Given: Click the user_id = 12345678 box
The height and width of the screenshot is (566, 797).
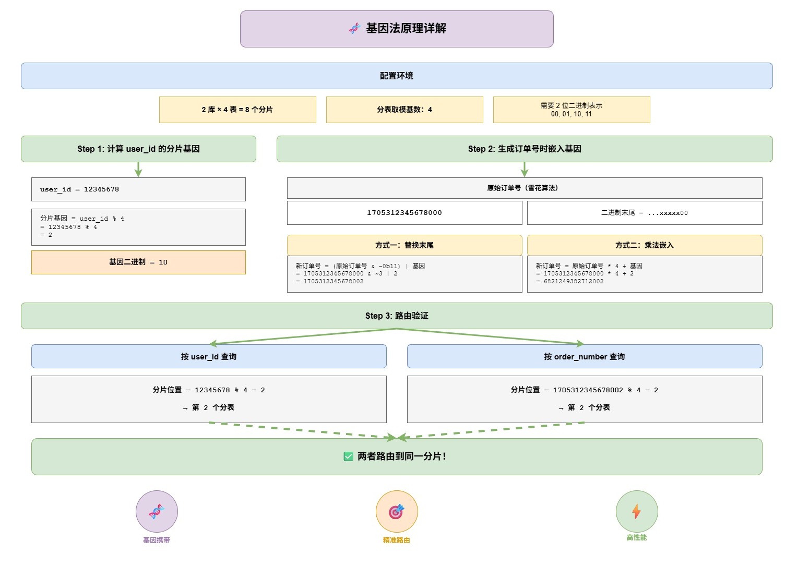Looking at the screenshot, I should click(x=138, y=189).
